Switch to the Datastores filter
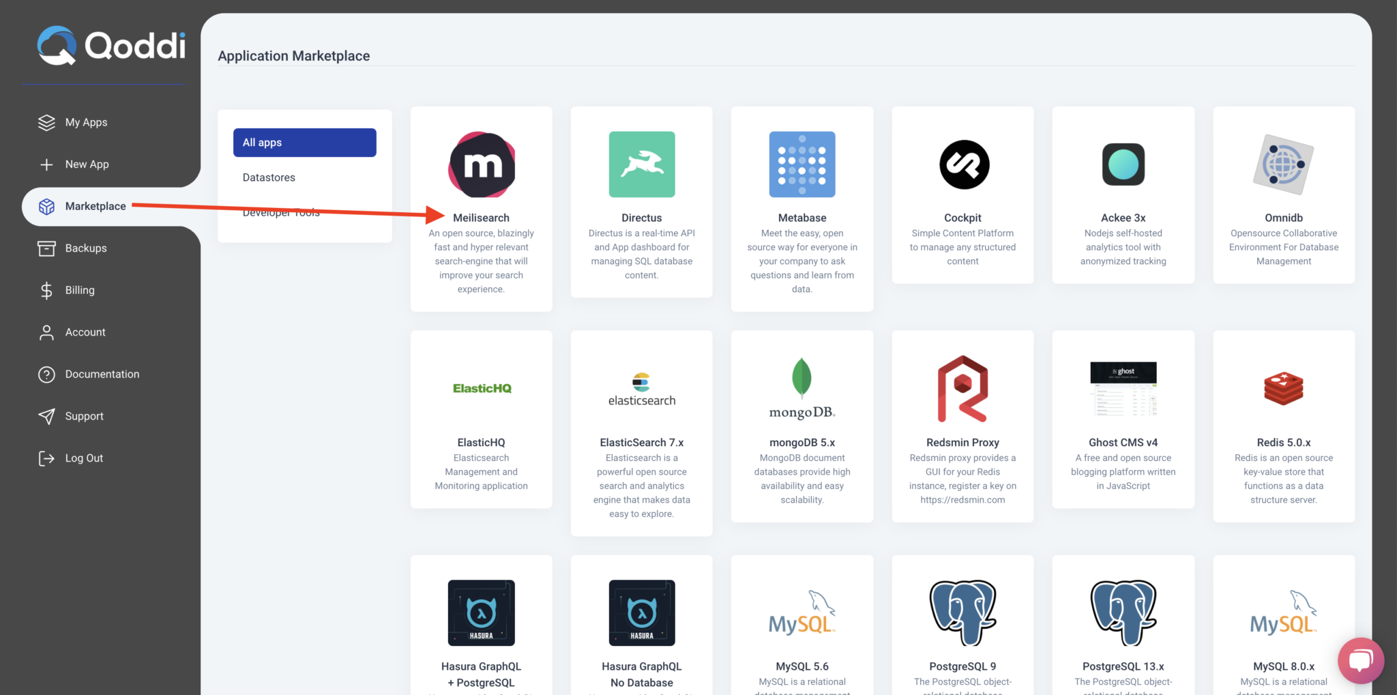Viewport: 1397px width, 695px height. coord(269,177)
